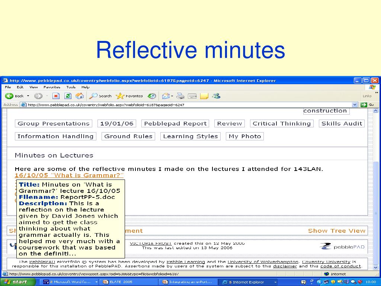Screen dimensions: 381x286
Task: Go to the Home page icon
Action: (80, 96)
